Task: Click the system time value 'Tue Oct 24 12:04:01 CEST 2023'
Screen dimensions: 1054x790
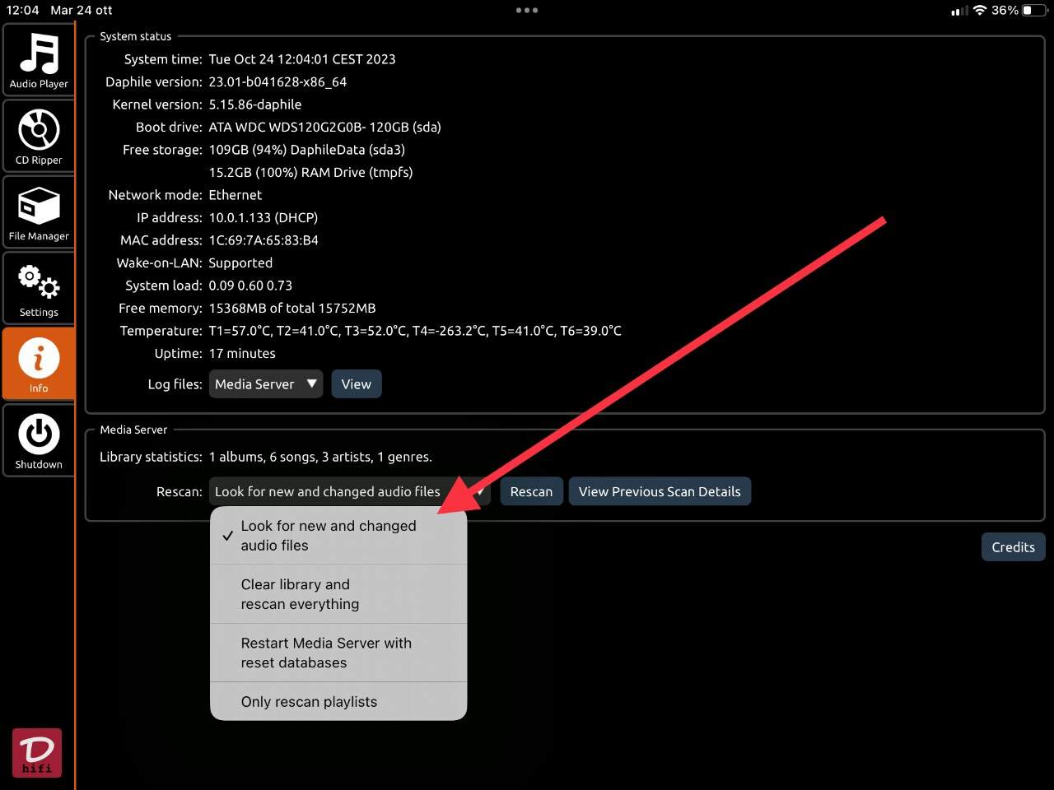Action: click(x=302, y=59)
